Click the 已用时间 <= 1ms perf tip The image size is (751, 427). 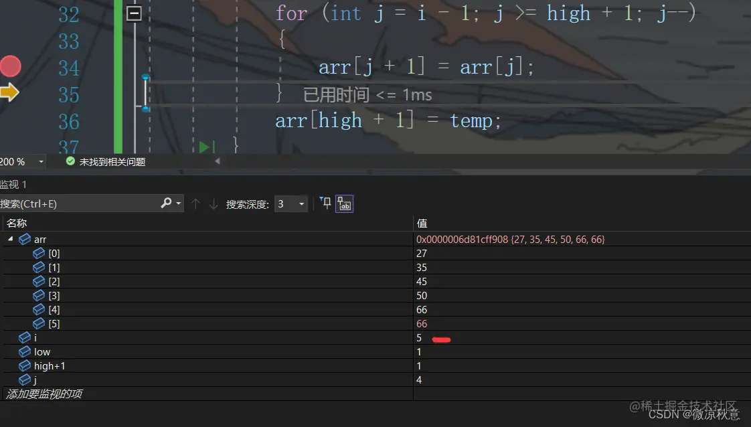pos(367,95)
